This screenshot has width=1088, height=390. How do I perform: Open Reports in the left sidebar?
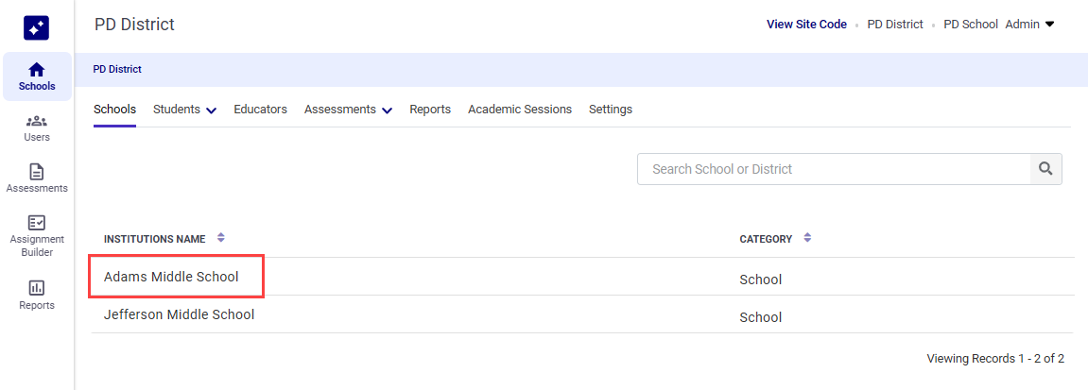[x=37, y=296]
